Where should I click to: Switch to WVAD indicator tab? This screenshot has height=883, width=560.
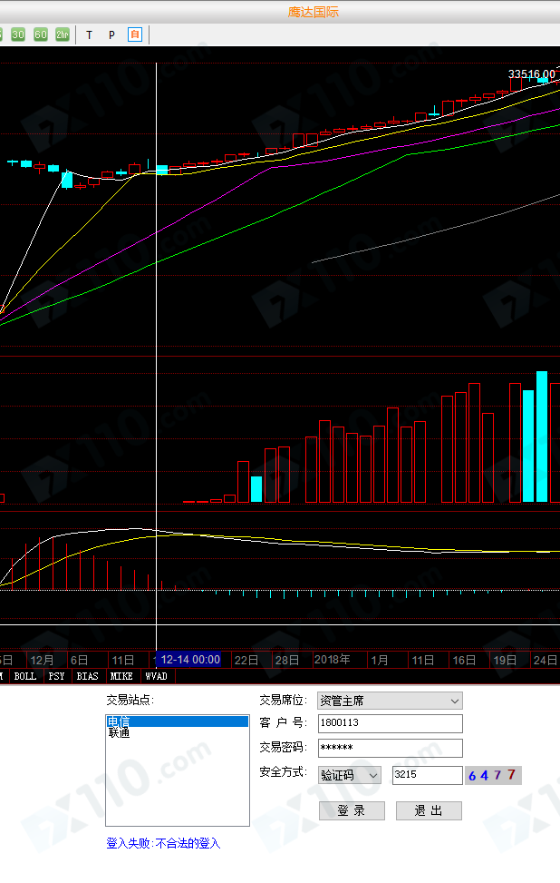click(156, 676)
